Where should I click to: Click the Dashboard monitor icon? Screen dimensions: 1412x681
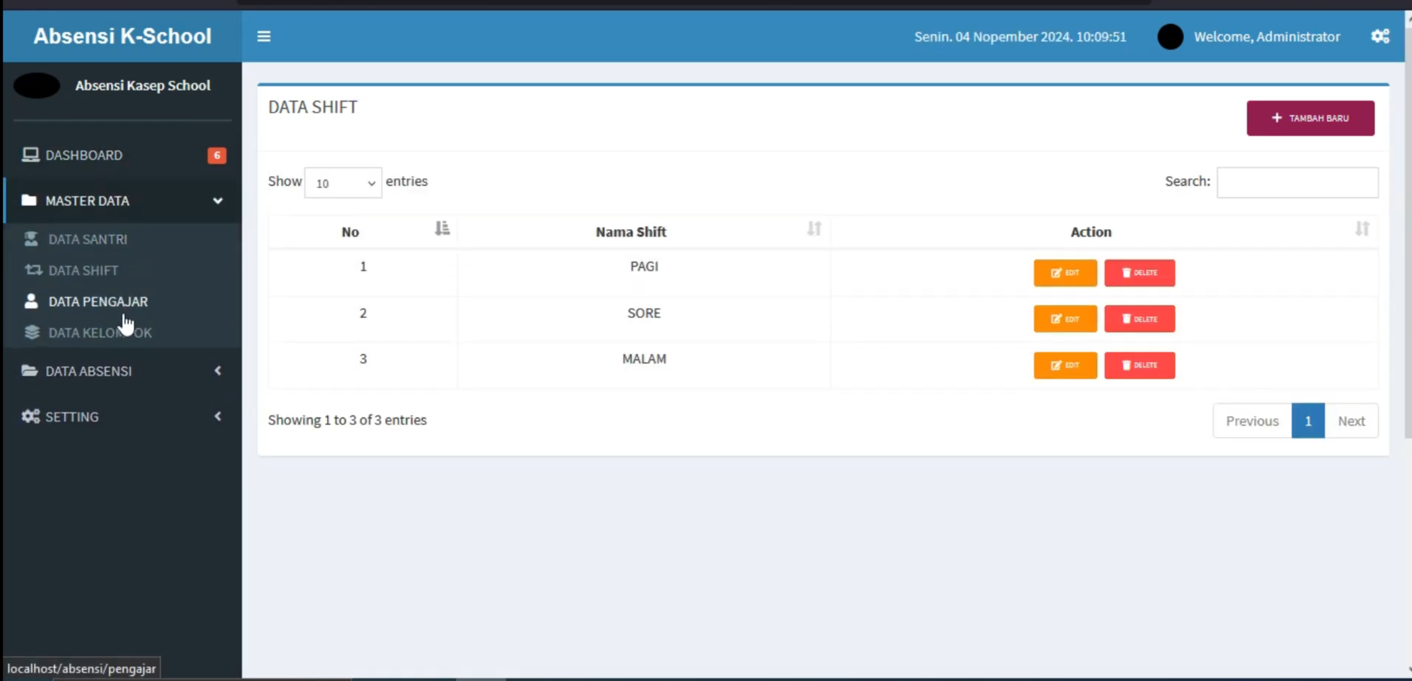tap(30, 155)
